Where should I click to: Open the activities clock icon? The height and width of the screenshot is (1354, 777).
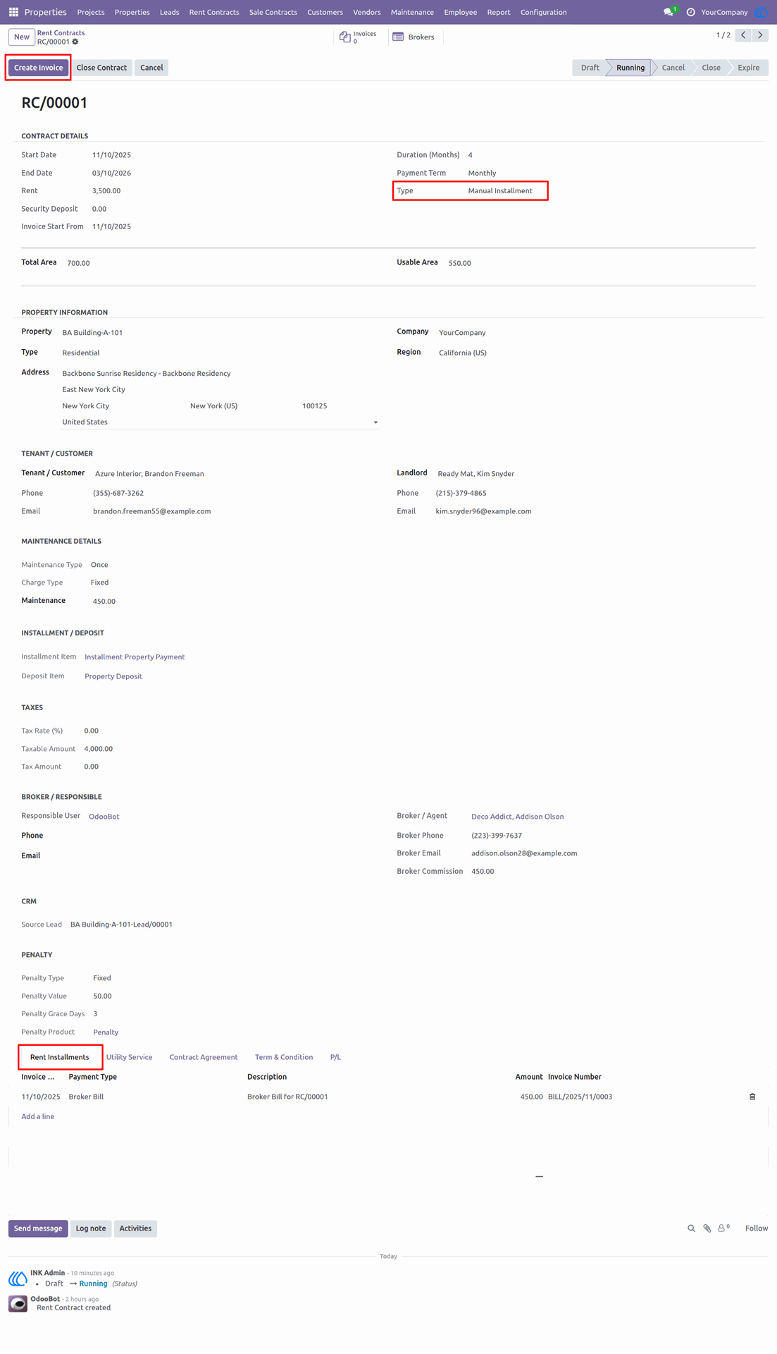[x=690, y=12]
